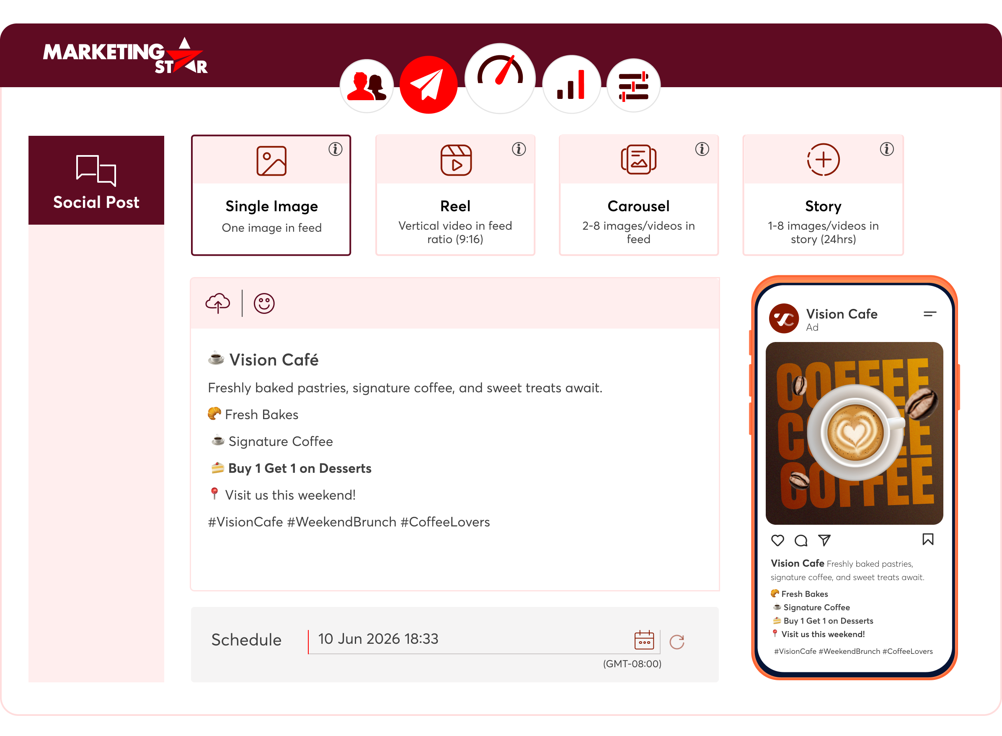This screenshot has height=736, width=1002.
Task: Click the reset schedule refresh icon
Action: (677, 642)
